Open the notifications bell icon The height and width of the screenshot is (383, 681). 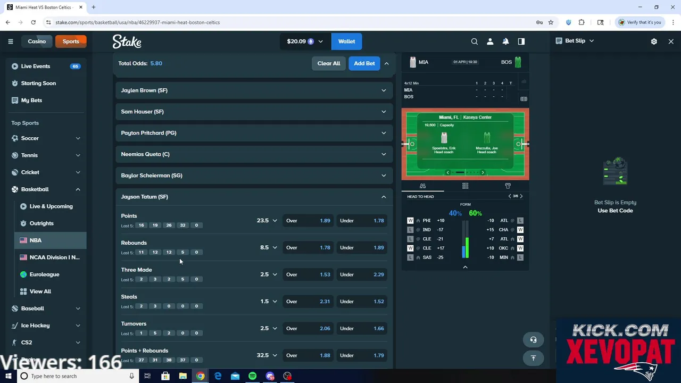tap(506, 41)
